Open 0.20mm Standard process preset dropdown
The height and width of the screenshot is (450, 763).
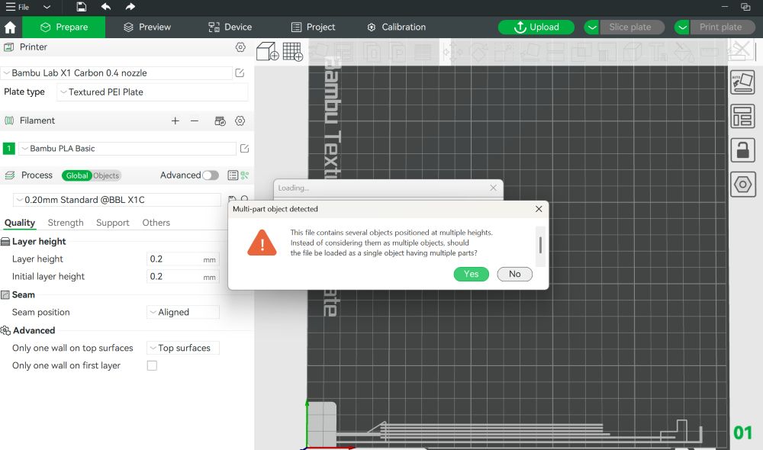[117, 200]
